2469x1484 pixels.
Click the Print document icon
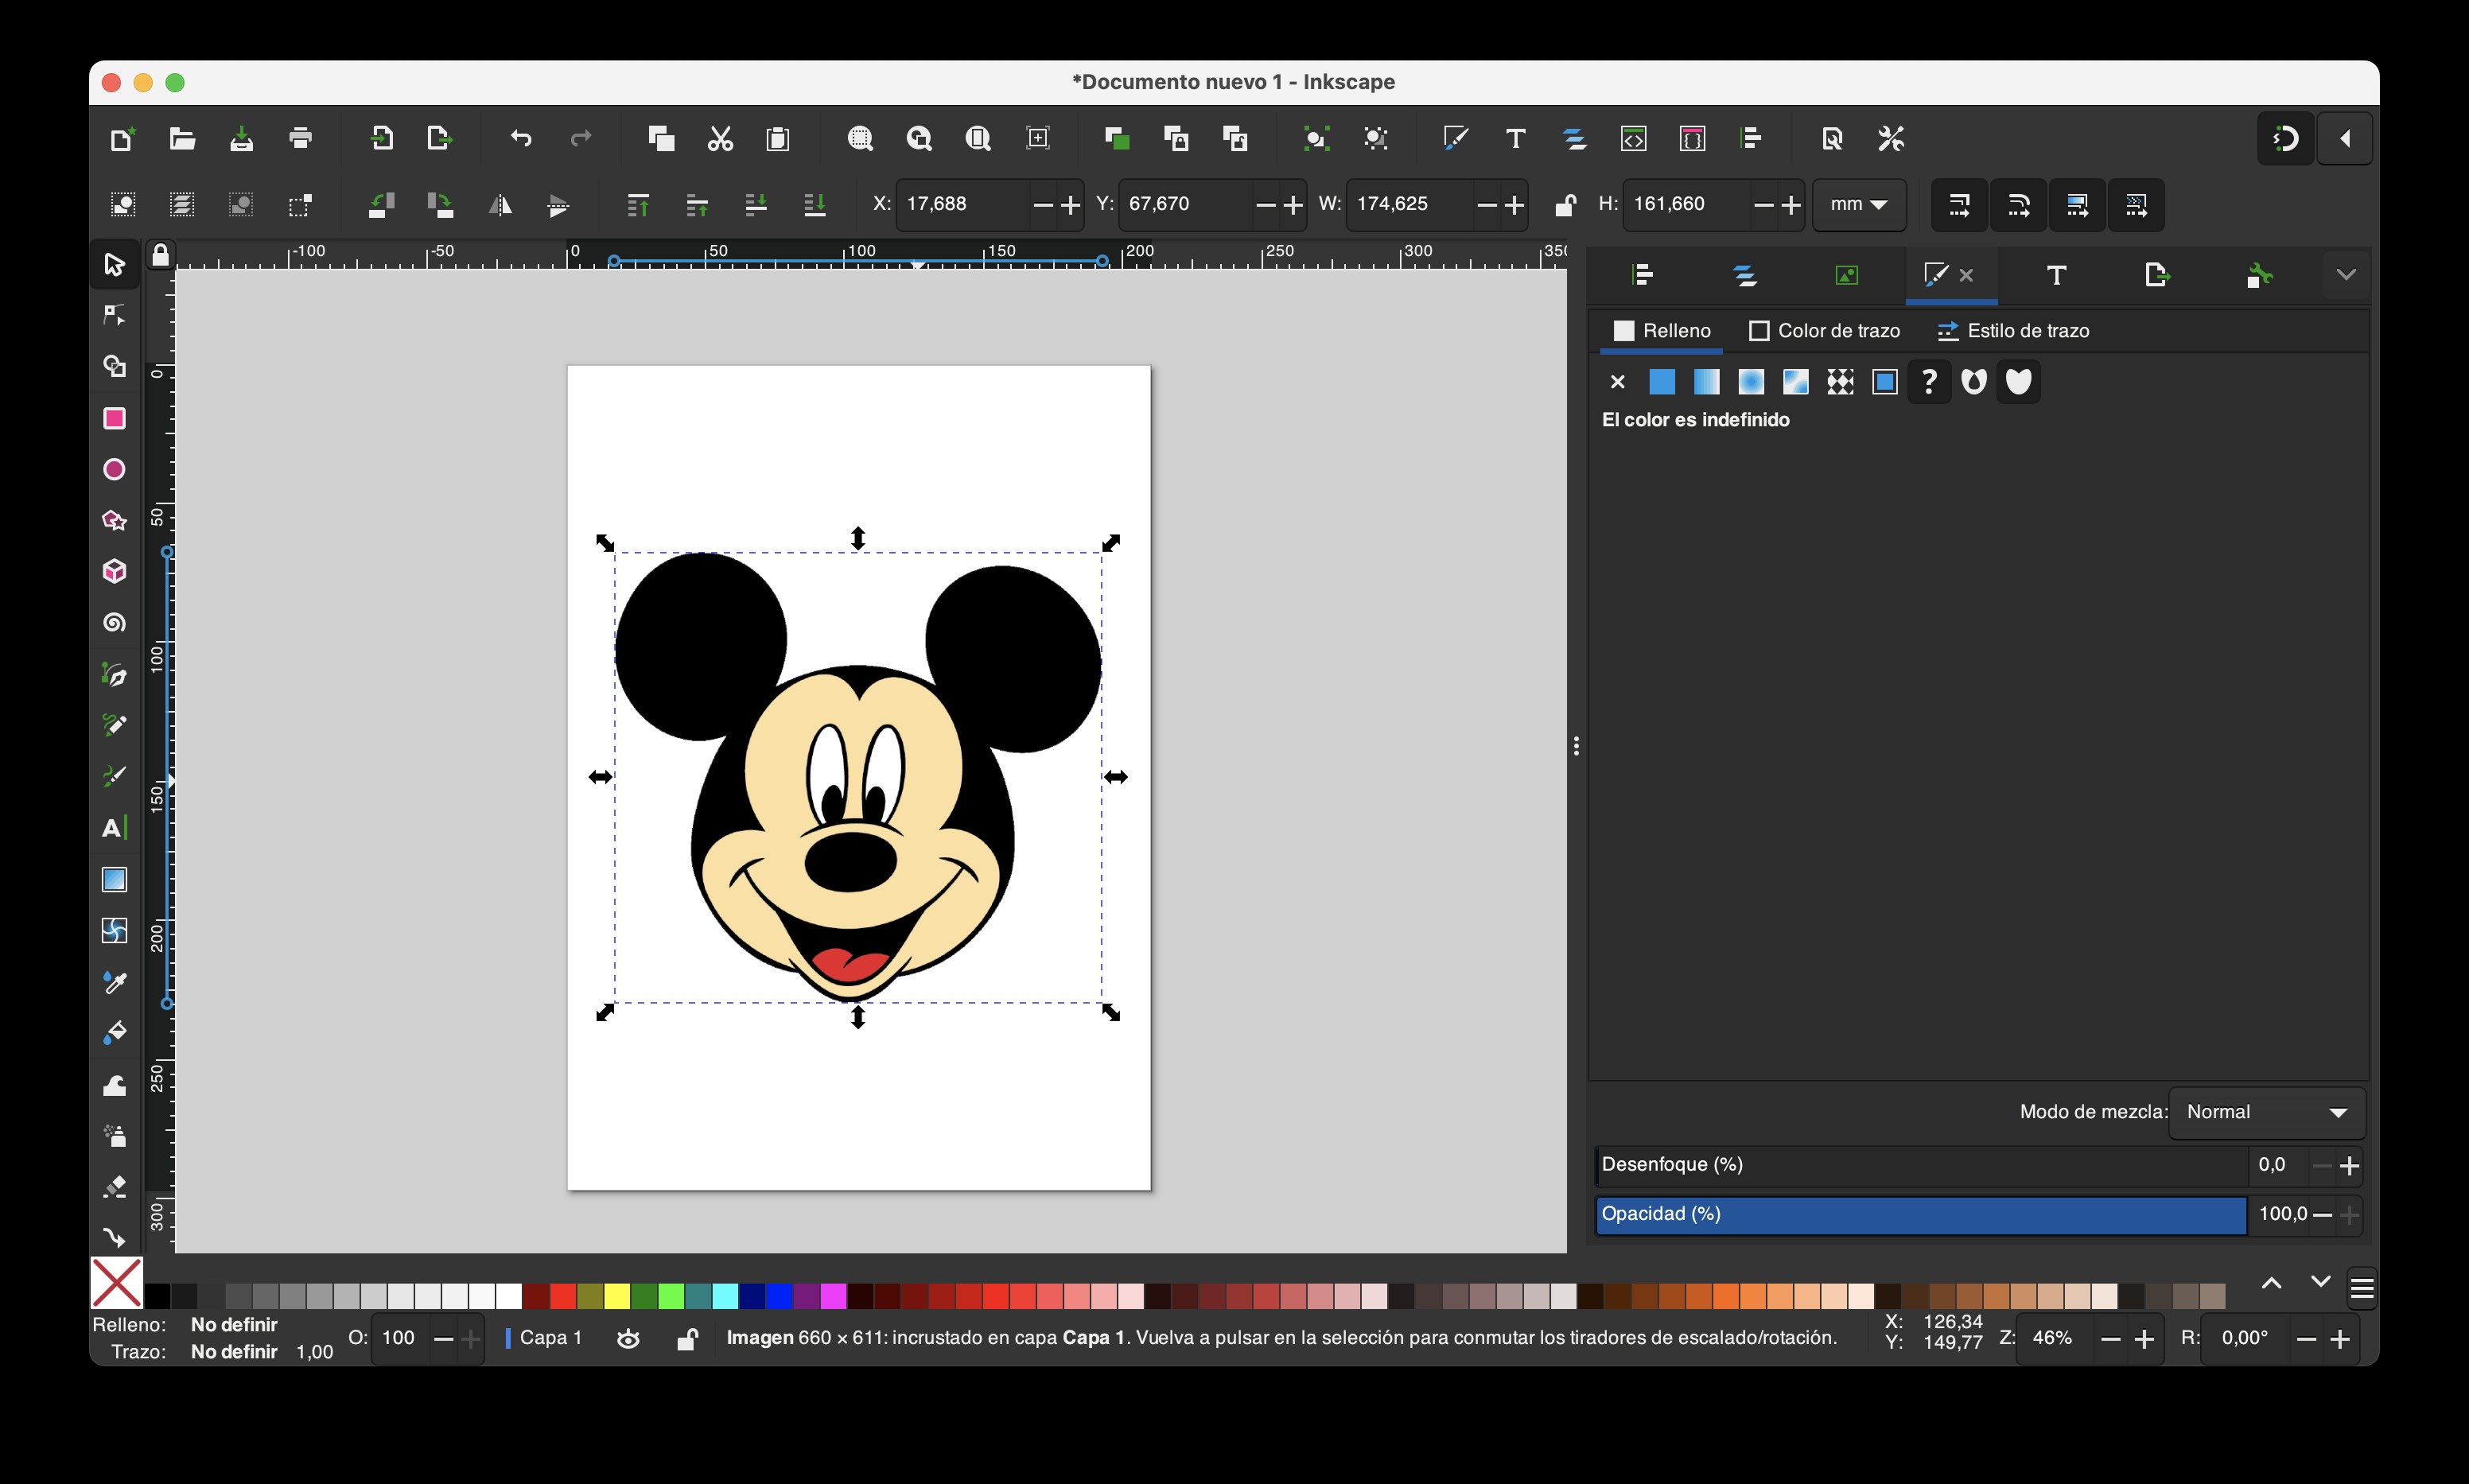pyautogui.click(x=300, y=138)
